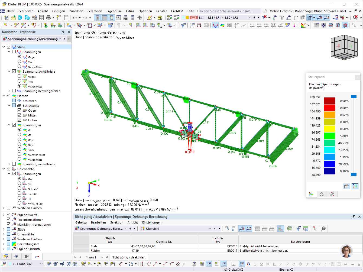363x272 pixels.
Task: Click the eye display navigator tab
Action: (16, 256)
